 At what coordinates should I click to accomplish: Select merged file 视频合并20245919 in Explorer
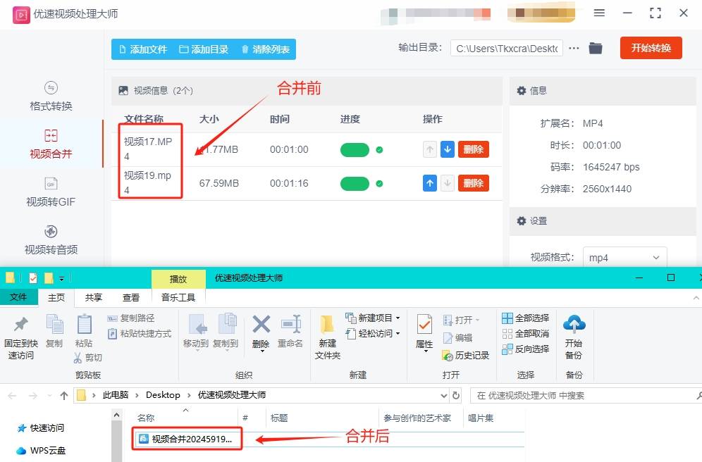coord(186,438)
